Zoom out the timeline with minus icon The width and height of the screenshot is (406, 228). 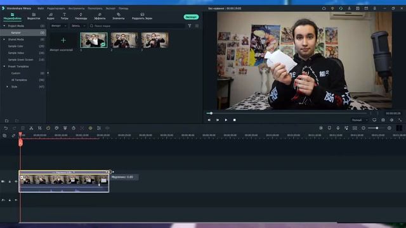363,128
